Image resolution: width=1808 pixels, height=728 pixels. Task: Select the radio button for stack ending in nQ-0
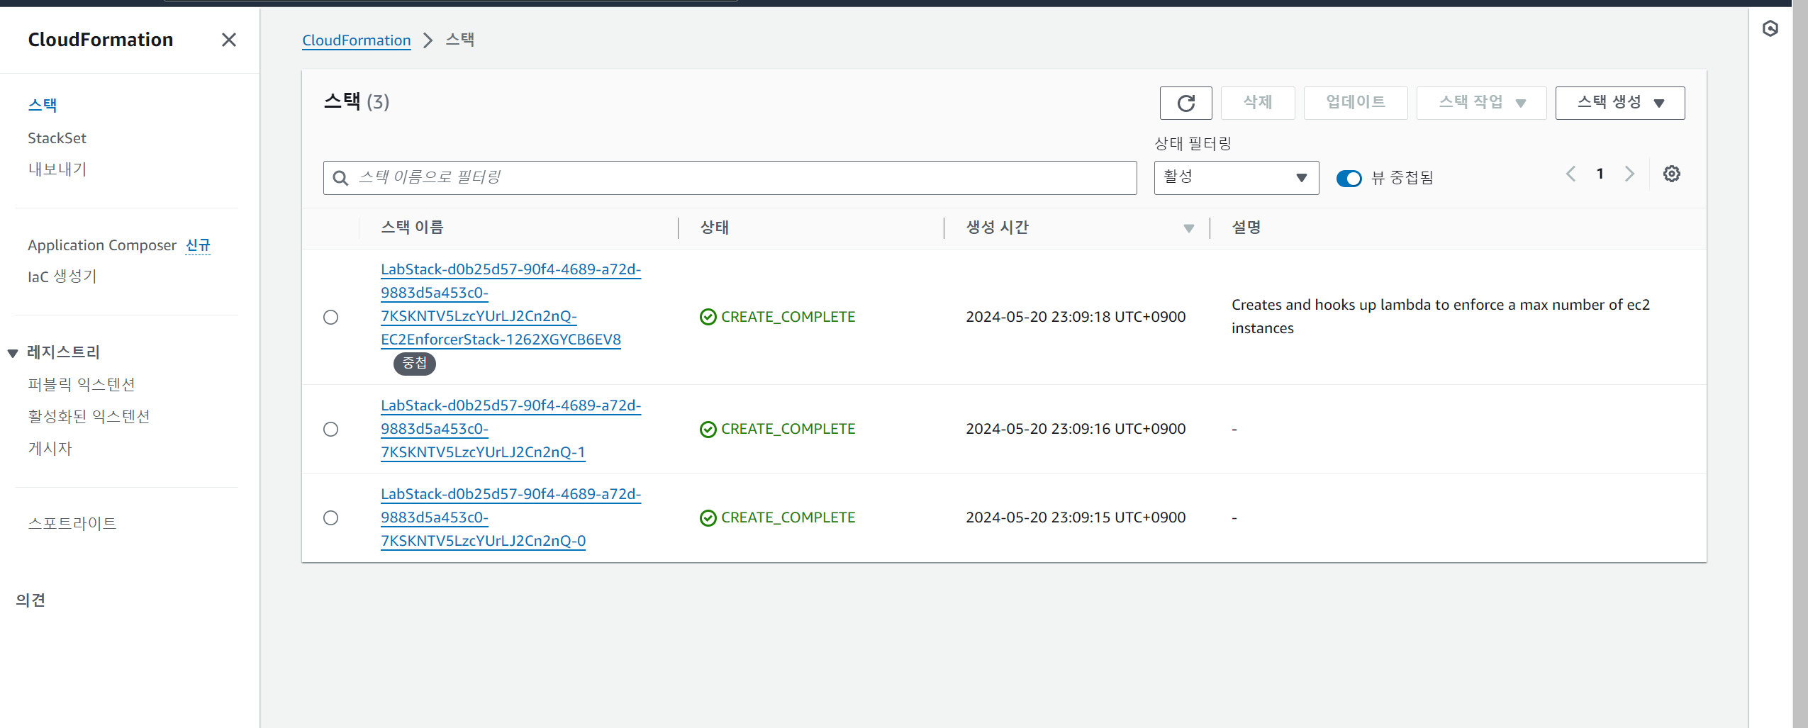(330, 517)
